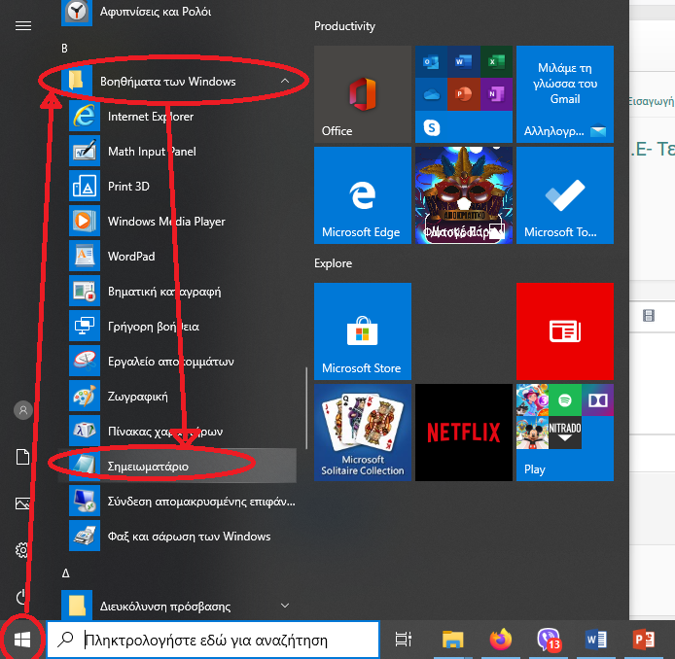Launch Βηματική καταγραφή (Steps Recorder)
675x659 pixels.
(177, 292)
